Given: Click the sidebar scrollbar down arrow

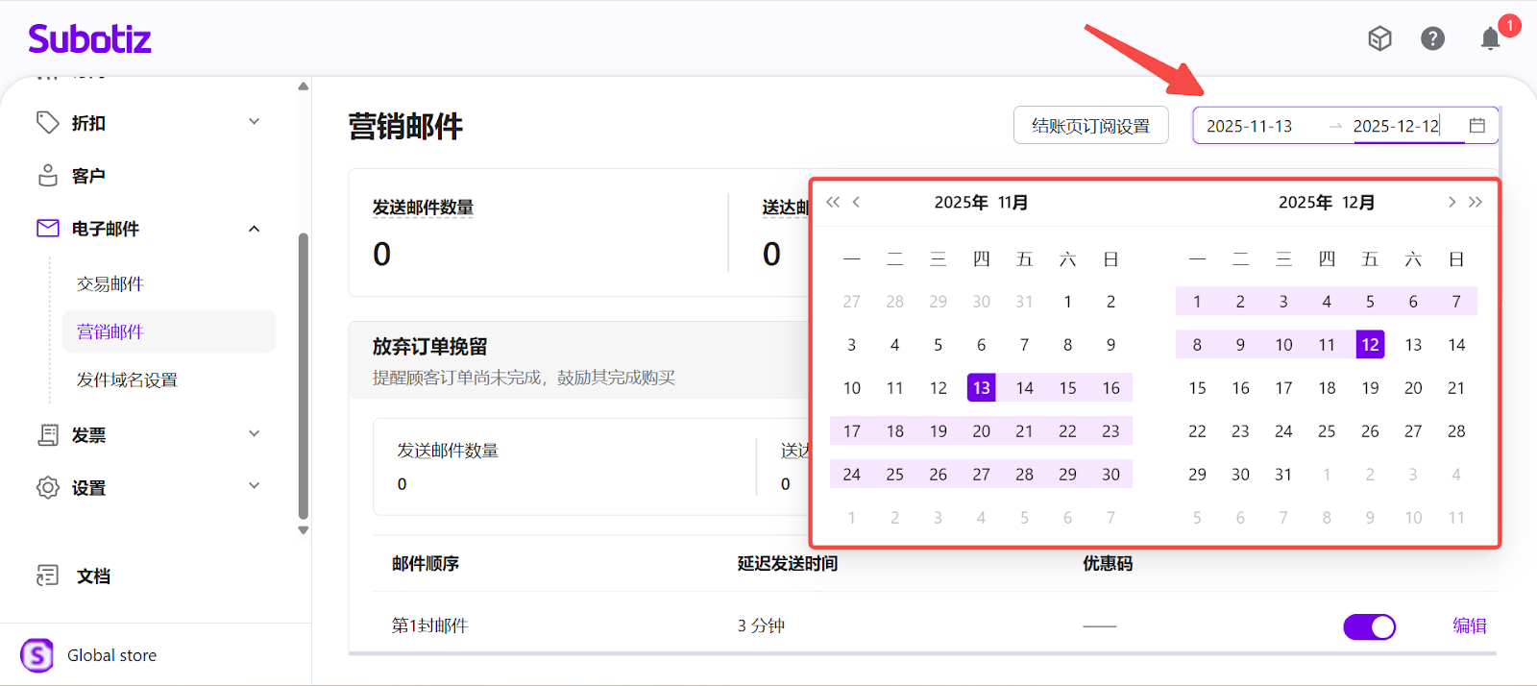Looking at the screenshot, I should tap(304, 529).
